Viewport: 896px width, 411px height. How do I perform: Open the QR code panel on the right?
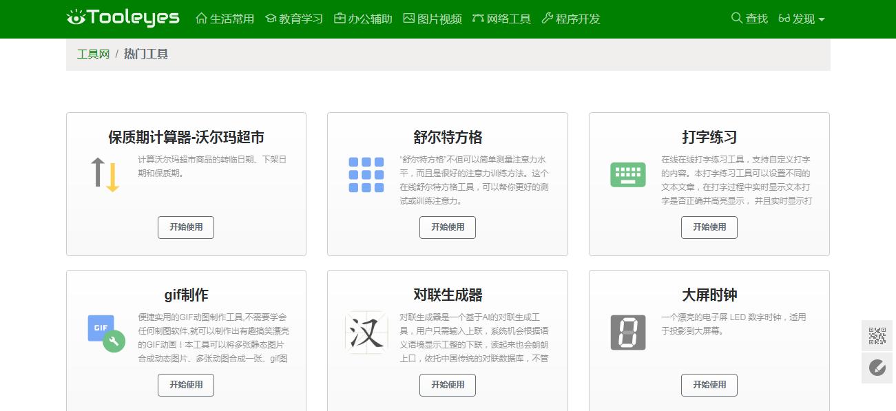click(876, 336)
